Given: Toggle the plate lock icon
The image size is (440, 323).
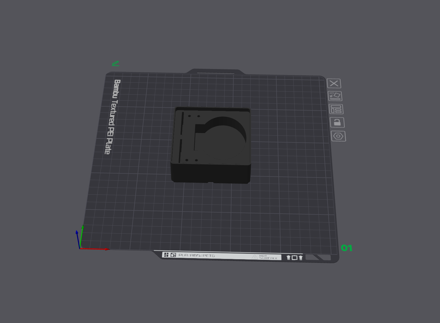Looking at the screenshot, I should (337, 122).
